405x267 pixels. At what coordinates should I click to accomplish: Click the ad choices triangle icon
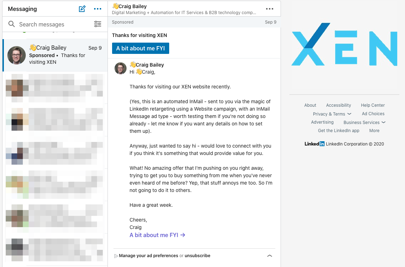116,256
